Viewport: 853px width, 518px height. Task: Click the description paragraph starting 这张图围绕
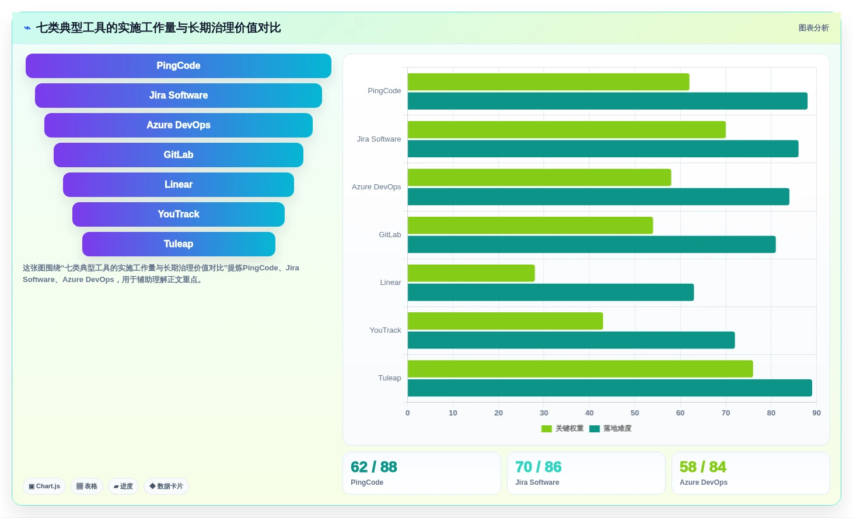pyautogui.click(x=161, y=274)
